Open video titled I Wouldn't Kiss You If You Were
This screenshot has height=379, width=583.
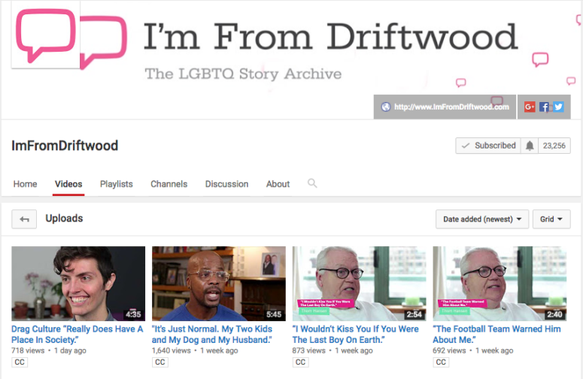point(356,334)
